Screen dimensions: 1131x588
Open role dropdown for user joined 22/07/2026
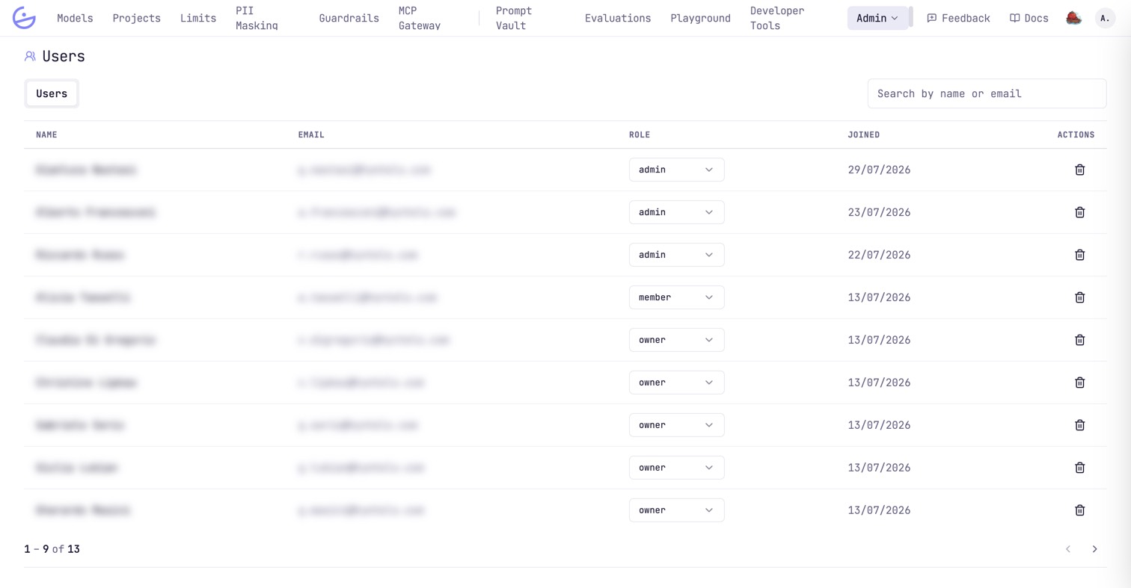pos(676,255)
